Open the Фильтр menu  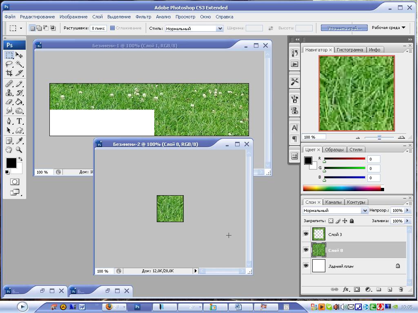(x=143, y=17)
